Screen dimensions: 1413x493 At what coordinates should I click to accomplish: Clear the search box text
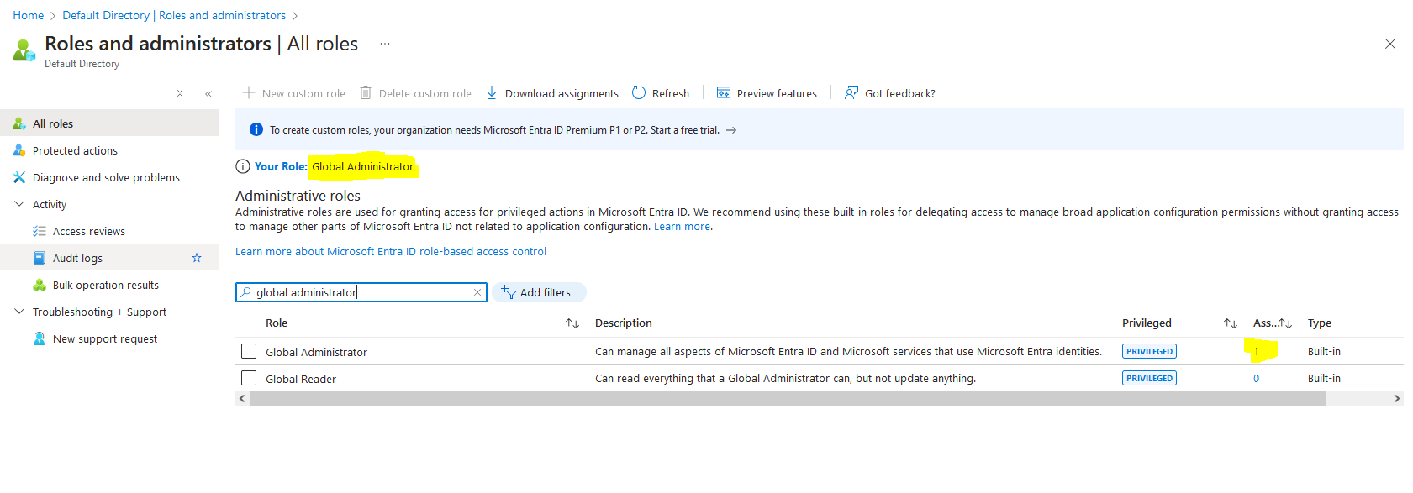tap(477, 292)
